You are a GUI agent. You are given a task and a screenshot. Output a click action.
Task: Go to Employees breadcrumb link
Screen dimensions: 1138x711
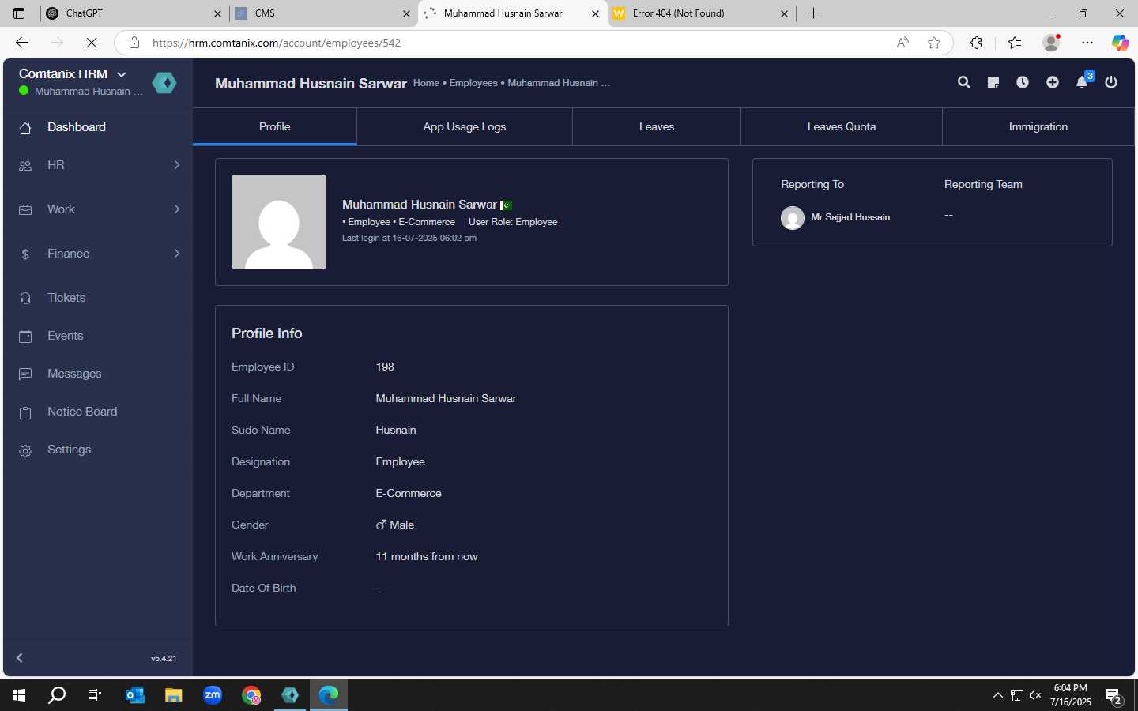pyautogui.click(x=473, y=83)
